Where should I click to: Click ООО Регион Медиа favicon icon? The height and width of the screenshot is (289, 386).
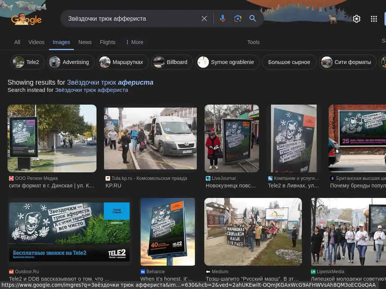click(11, 178)
